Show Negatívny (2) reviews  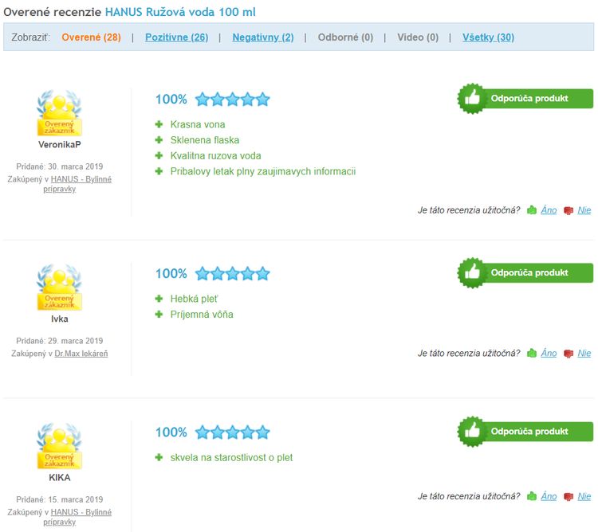pyautogui.click(x=263, y=37)
